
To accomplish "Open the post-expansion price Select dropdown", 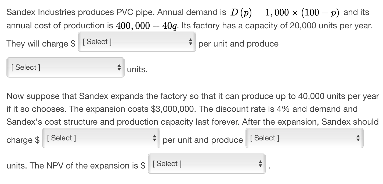I will coord(101,138).
